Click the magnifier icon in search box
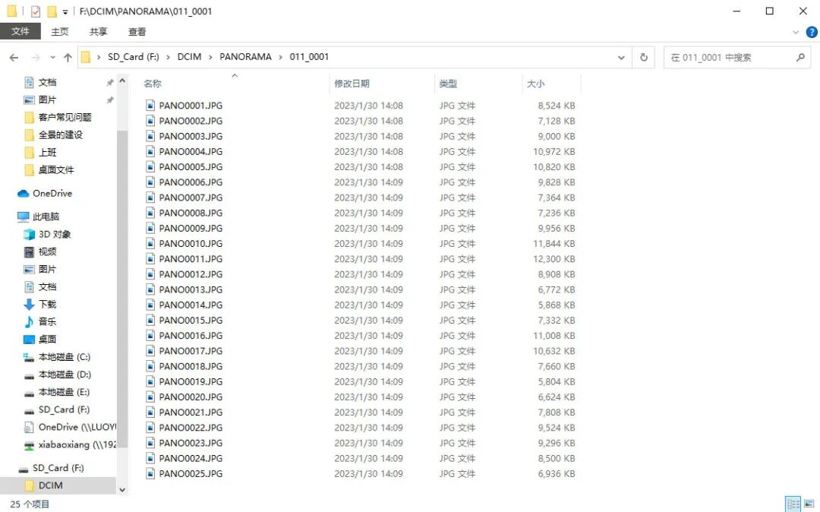The image size is (820, 512). (800, 57)
